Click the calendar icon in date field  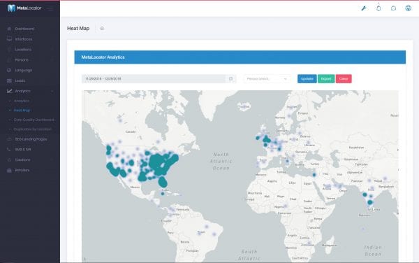(231, 79)
